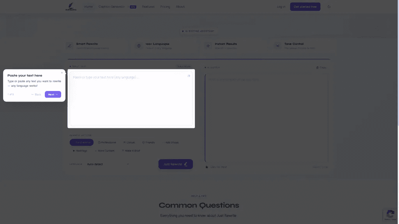Click the reCAPTCHA badge icon
Screen dimensions: 399x224
[390, 215]
